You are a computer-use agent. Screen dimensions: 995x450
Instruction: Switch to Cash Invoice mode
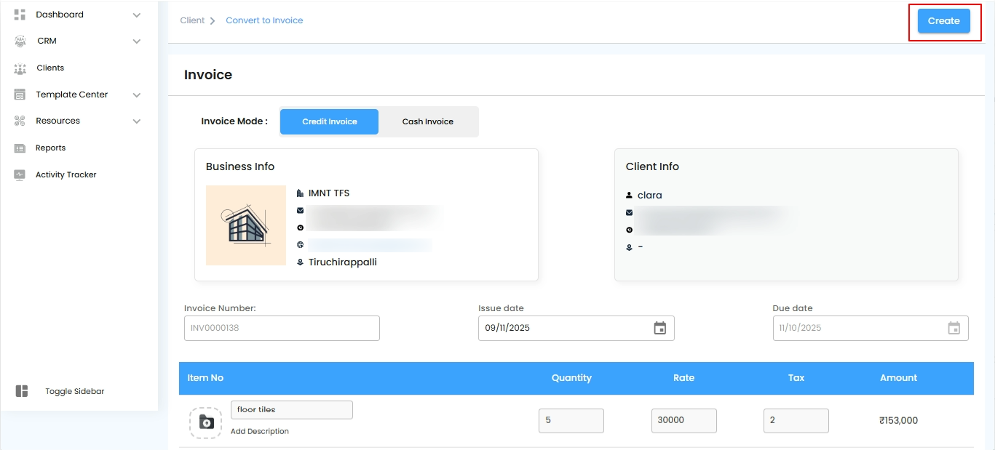(x=428, y=121)
